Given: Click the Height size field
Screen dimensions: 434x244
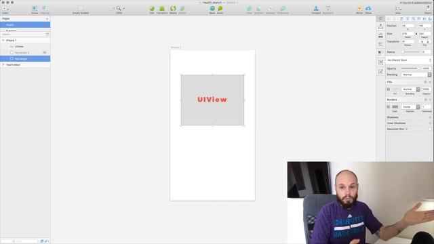Looking at the screenshot, I should 425,33.
